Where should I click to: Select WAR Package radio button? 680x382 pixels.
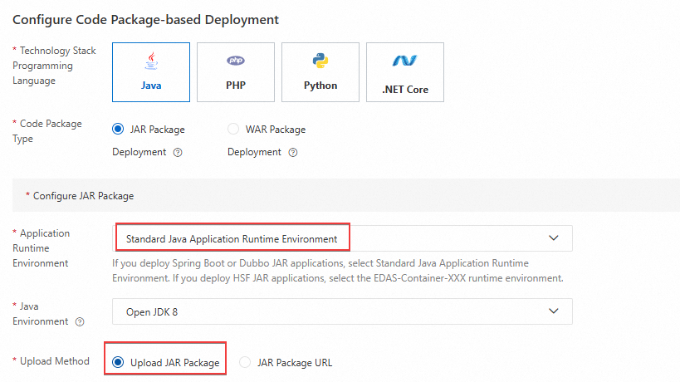point(233,130)
